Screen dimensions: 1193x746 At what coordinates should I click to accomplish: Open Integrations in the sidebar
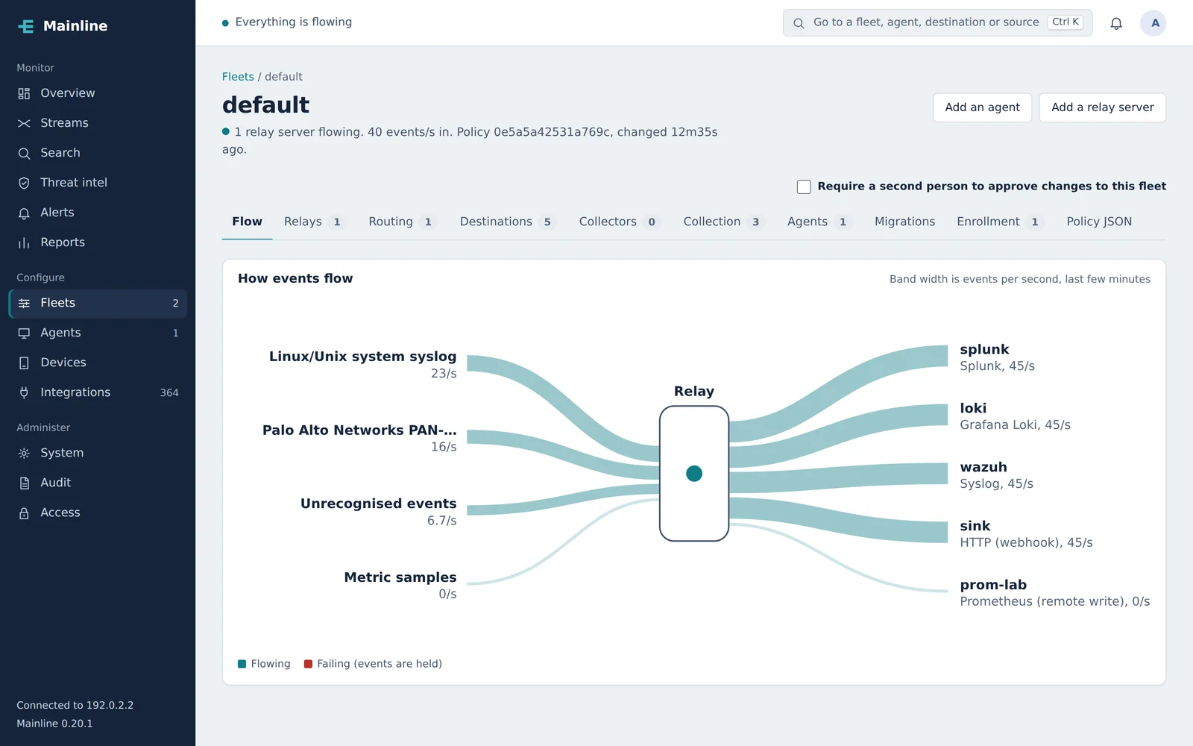(98, 392)
